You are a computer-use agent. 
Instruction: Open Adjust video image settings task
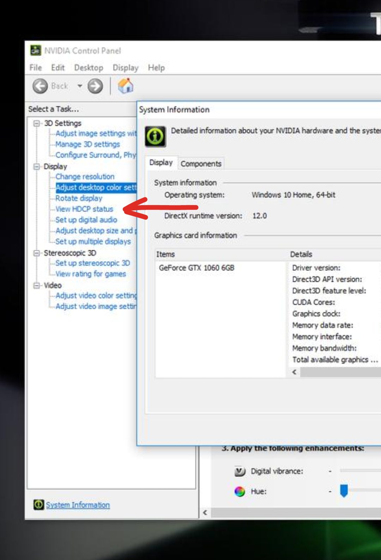(x=96, y=306)
